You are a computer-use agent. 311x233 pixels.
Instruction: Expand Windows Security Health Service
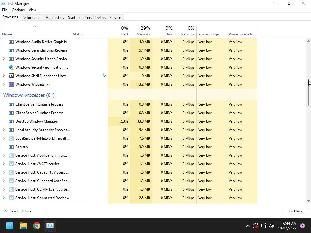(x=4, y=59)
